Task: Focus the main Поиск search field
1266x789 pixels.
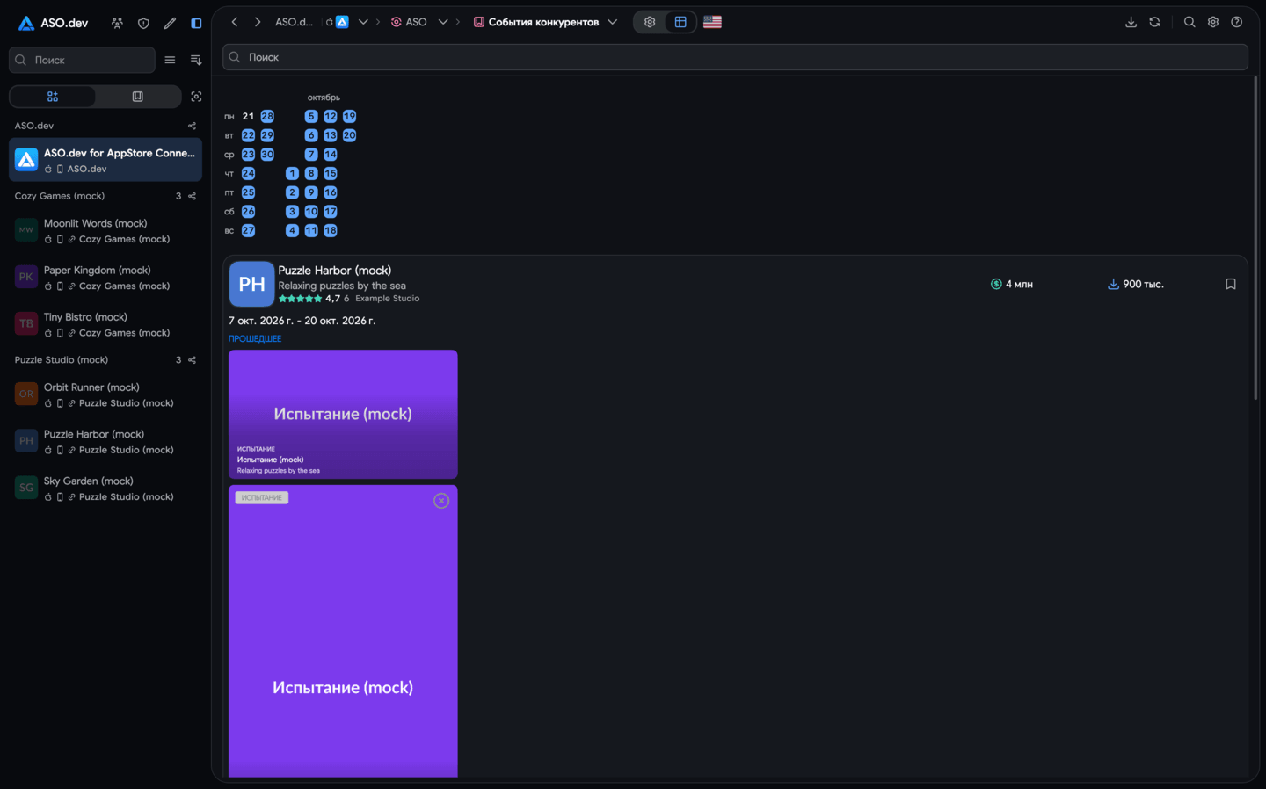Action: 735,57
